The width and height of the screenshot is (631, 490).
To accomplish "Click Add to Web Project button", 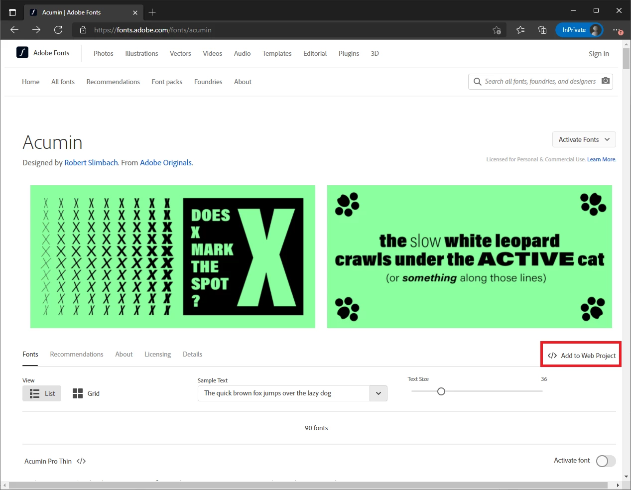I will click(x=582, y=356).
